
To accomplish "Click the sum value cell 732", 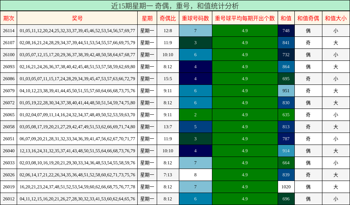I will point(286,55).
